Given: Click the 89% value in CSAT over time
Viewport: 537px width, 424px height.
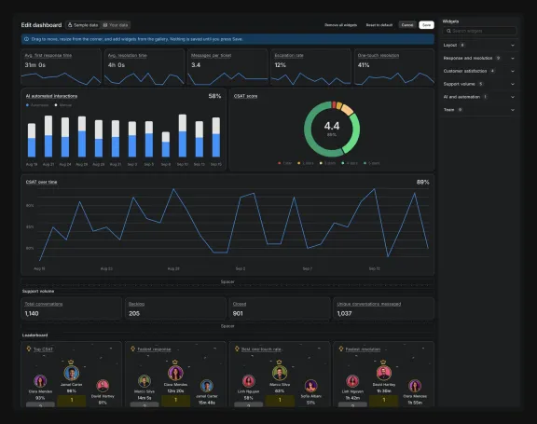Looking at the screenshot, I should click(x=423, y=182).
